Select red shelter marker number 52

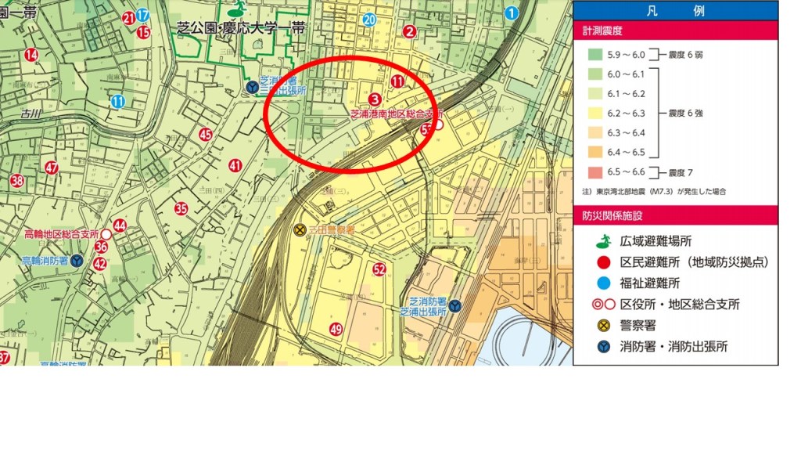[x=379, y=270]
